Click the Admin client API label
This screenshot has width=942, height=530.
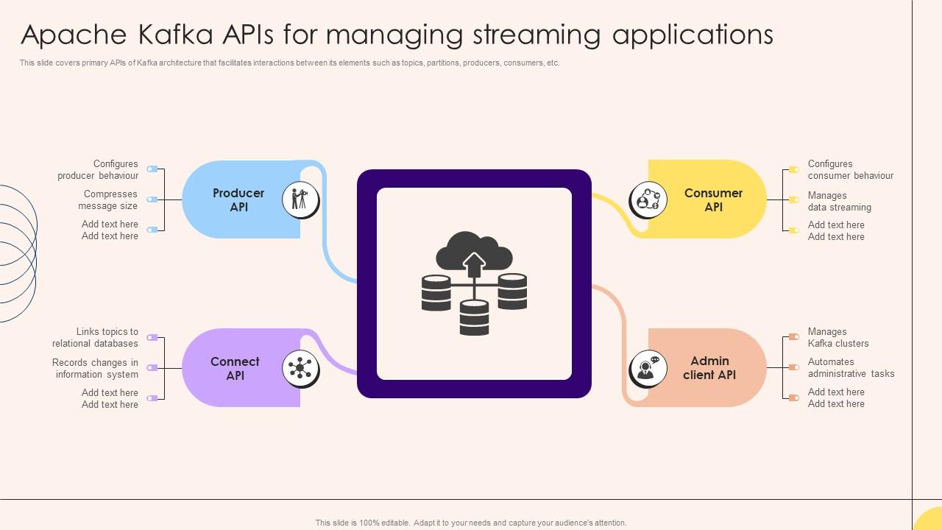(709, 368)
